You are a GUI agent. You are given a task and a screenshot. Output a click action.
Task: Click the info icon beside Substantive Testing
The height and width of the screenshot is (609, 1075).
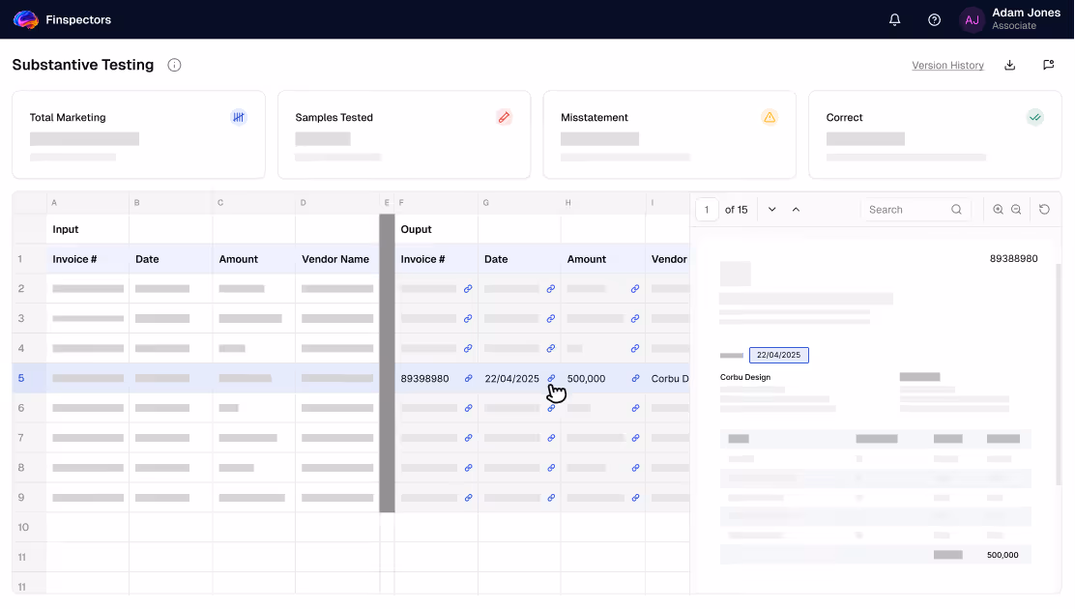pos(174,65)
